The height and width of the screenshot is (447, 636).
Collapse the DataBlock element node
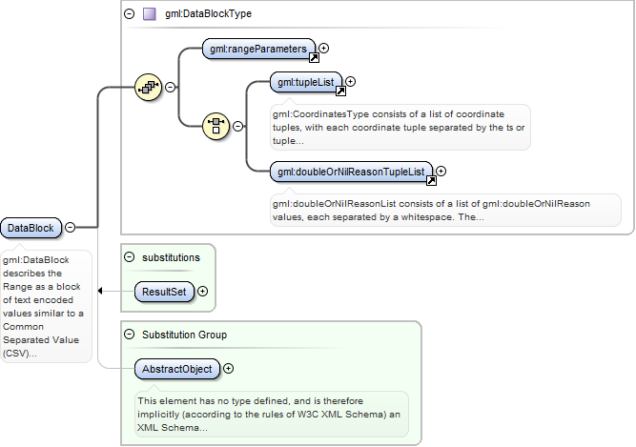coord(70,228)
